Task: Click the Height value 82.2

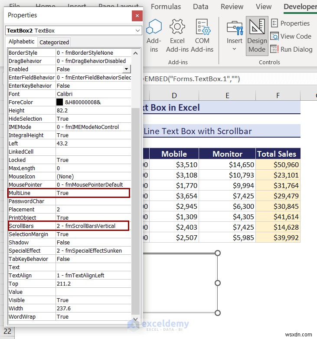Action: pos(93,111)
